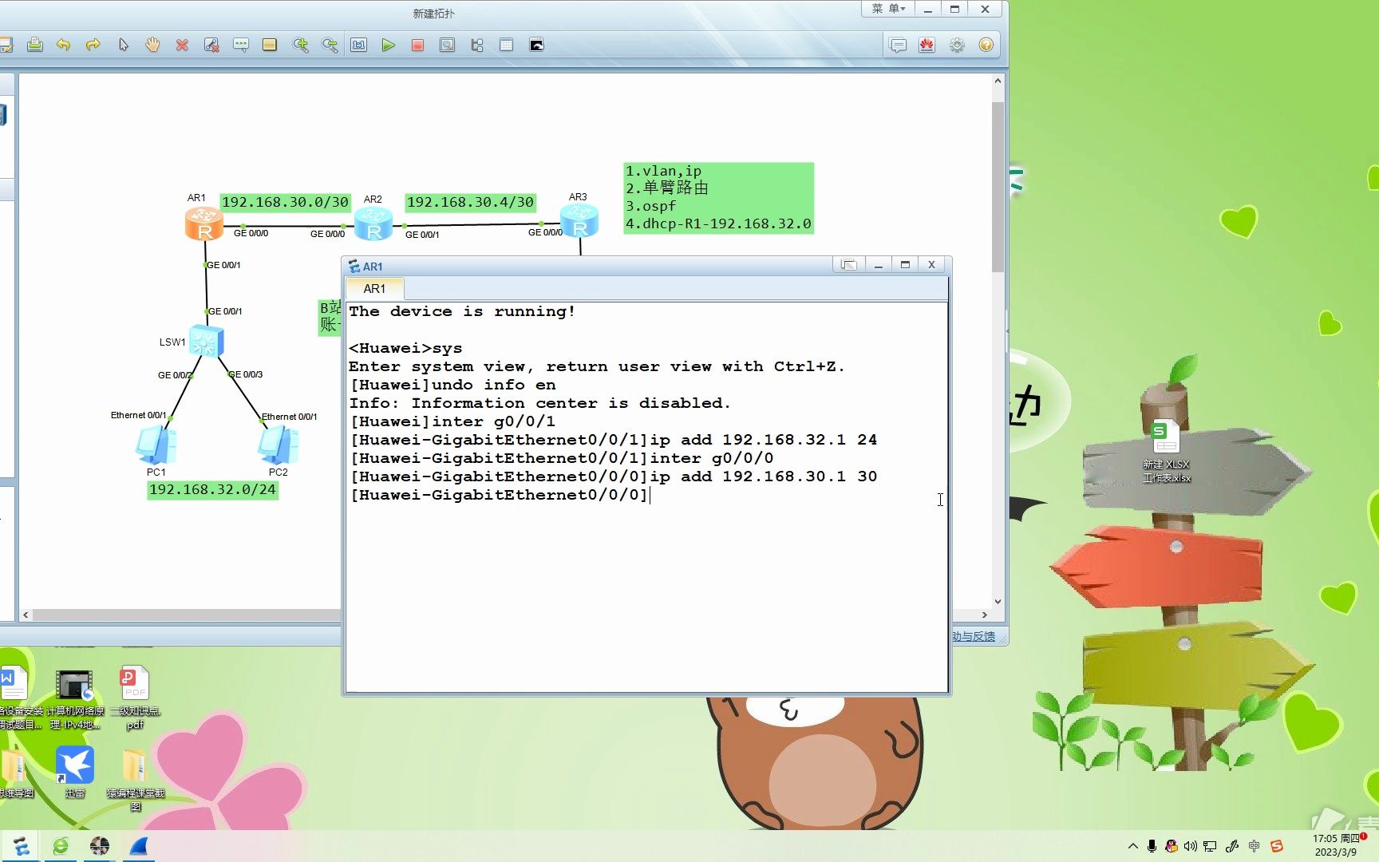
Task: Select the hand pan tool
Action: pos(152,45)
